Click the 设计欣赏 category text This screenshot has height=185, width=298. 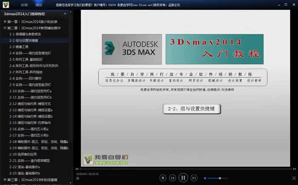click(x=235, y=80)
